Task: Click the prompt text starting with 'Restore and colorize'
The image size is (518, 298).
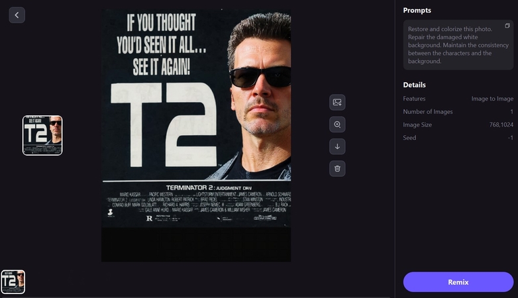Action: pos(458,45)
